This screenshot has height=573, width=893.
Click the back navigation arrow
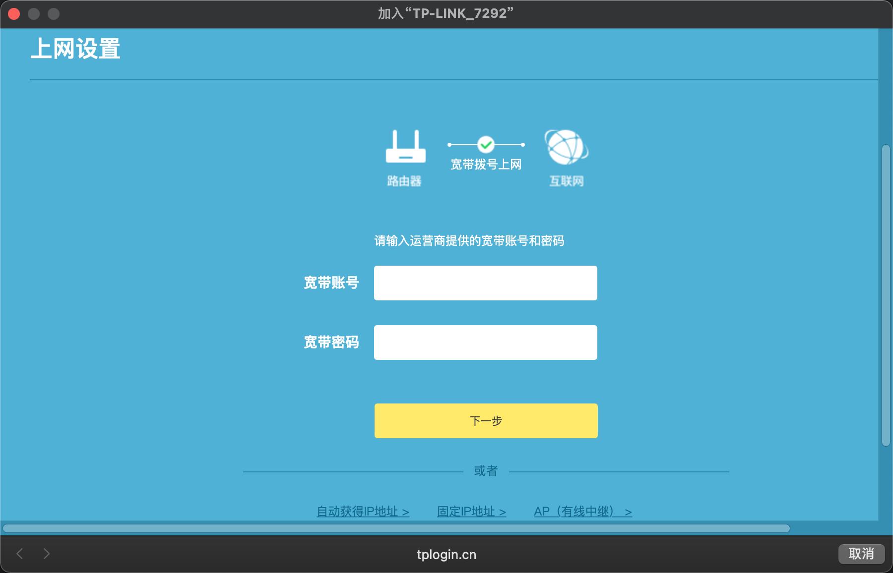point(20,554)
